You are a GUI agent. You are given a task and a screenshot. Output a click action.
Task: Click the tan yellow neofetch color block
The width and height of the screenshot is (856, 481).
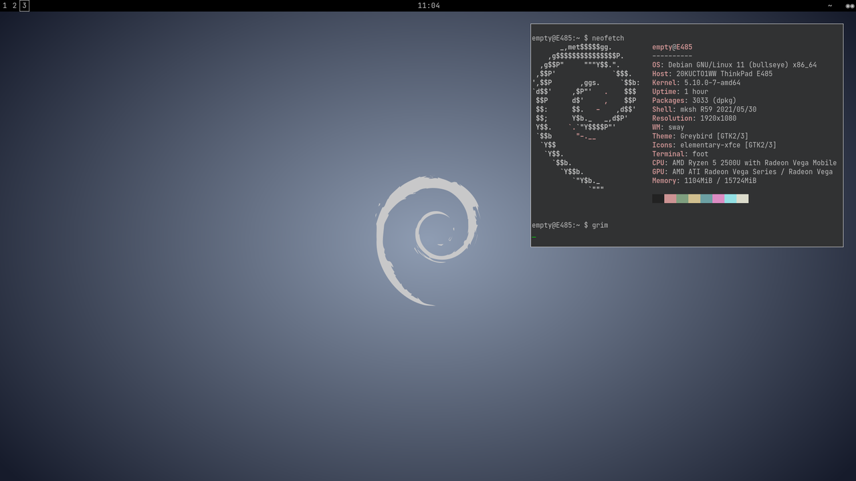pos(694,198)
